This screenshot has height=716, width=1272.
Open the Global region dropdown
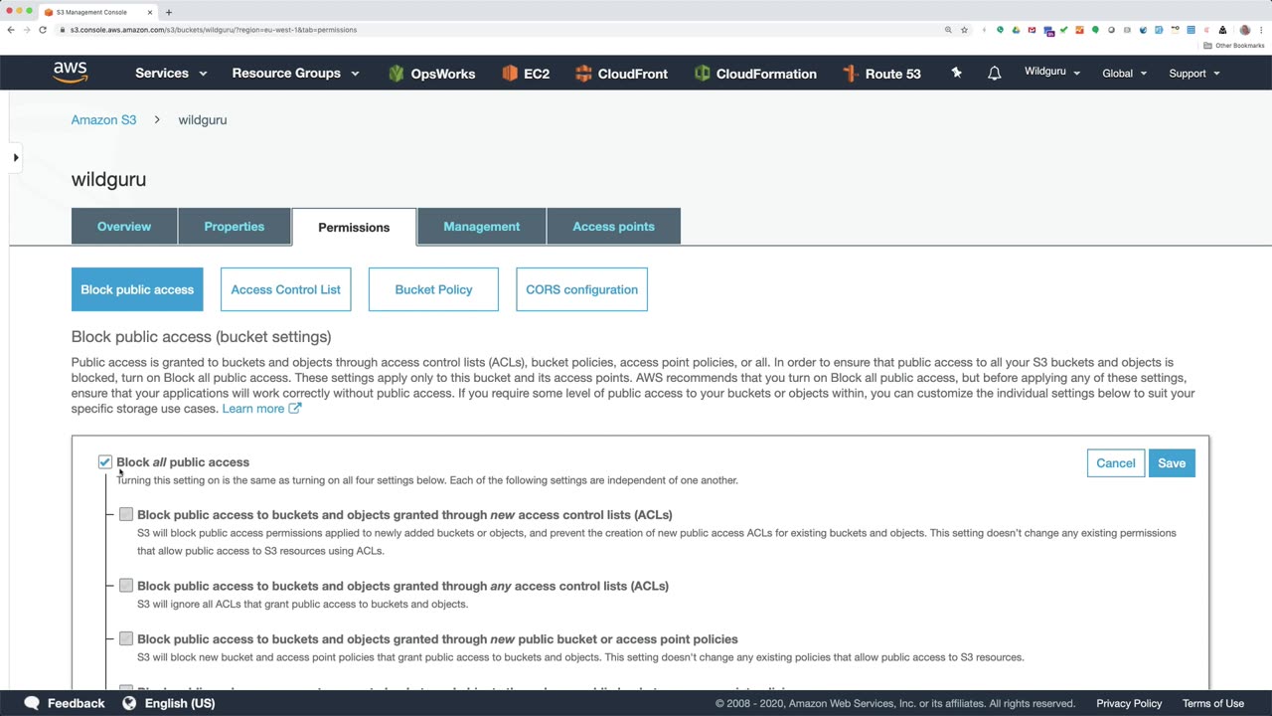point(1125,74)
